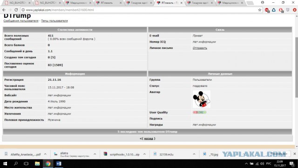Switch input language РУС indicator
298x168 pixels.
tap(269, 164)
